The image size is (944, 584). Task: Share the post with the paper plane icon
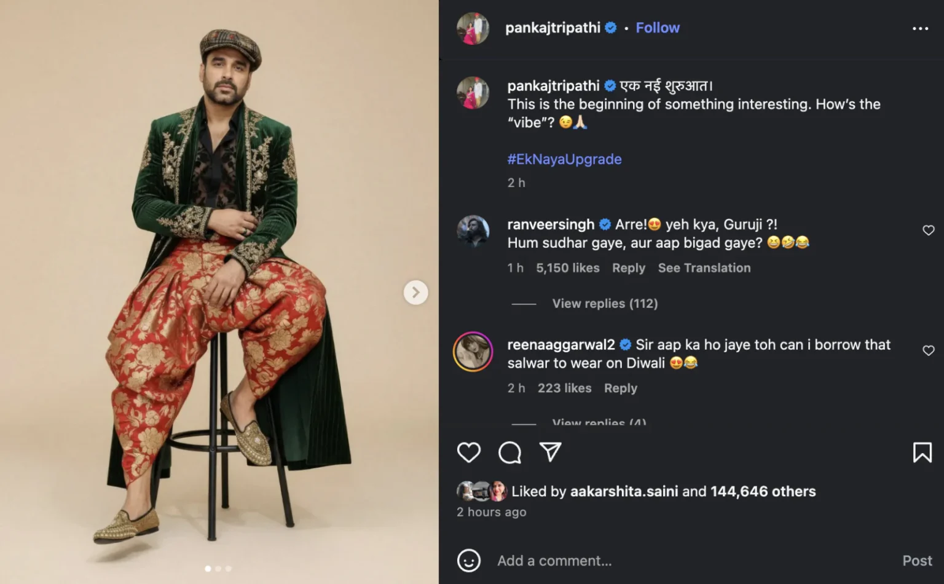(x=551, y=452)
